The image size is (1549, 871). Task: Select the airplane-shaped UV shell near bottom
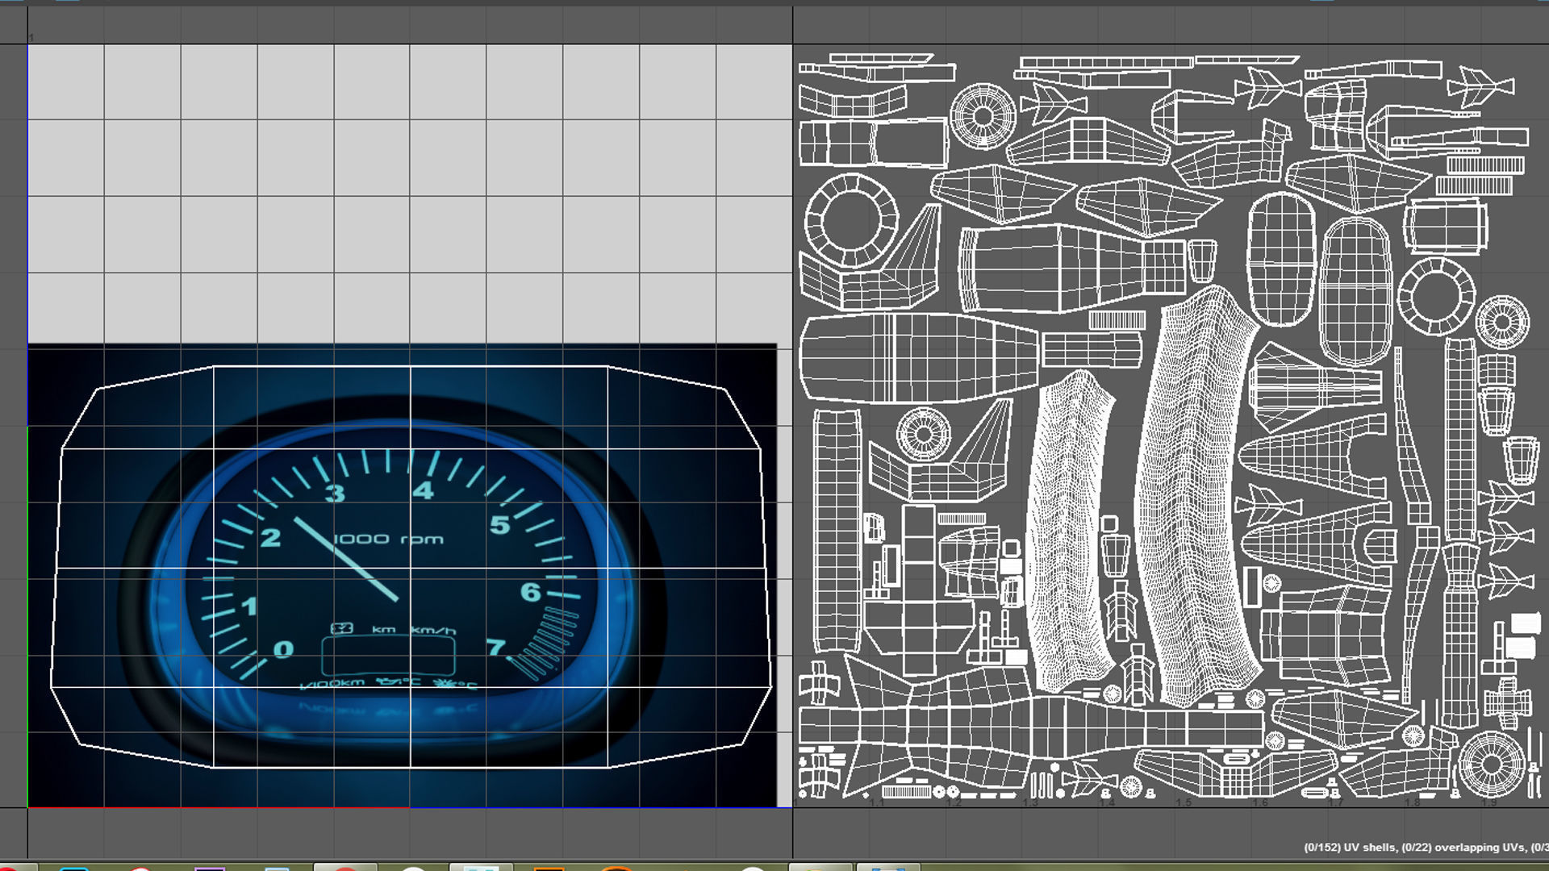click(1090, 778)
